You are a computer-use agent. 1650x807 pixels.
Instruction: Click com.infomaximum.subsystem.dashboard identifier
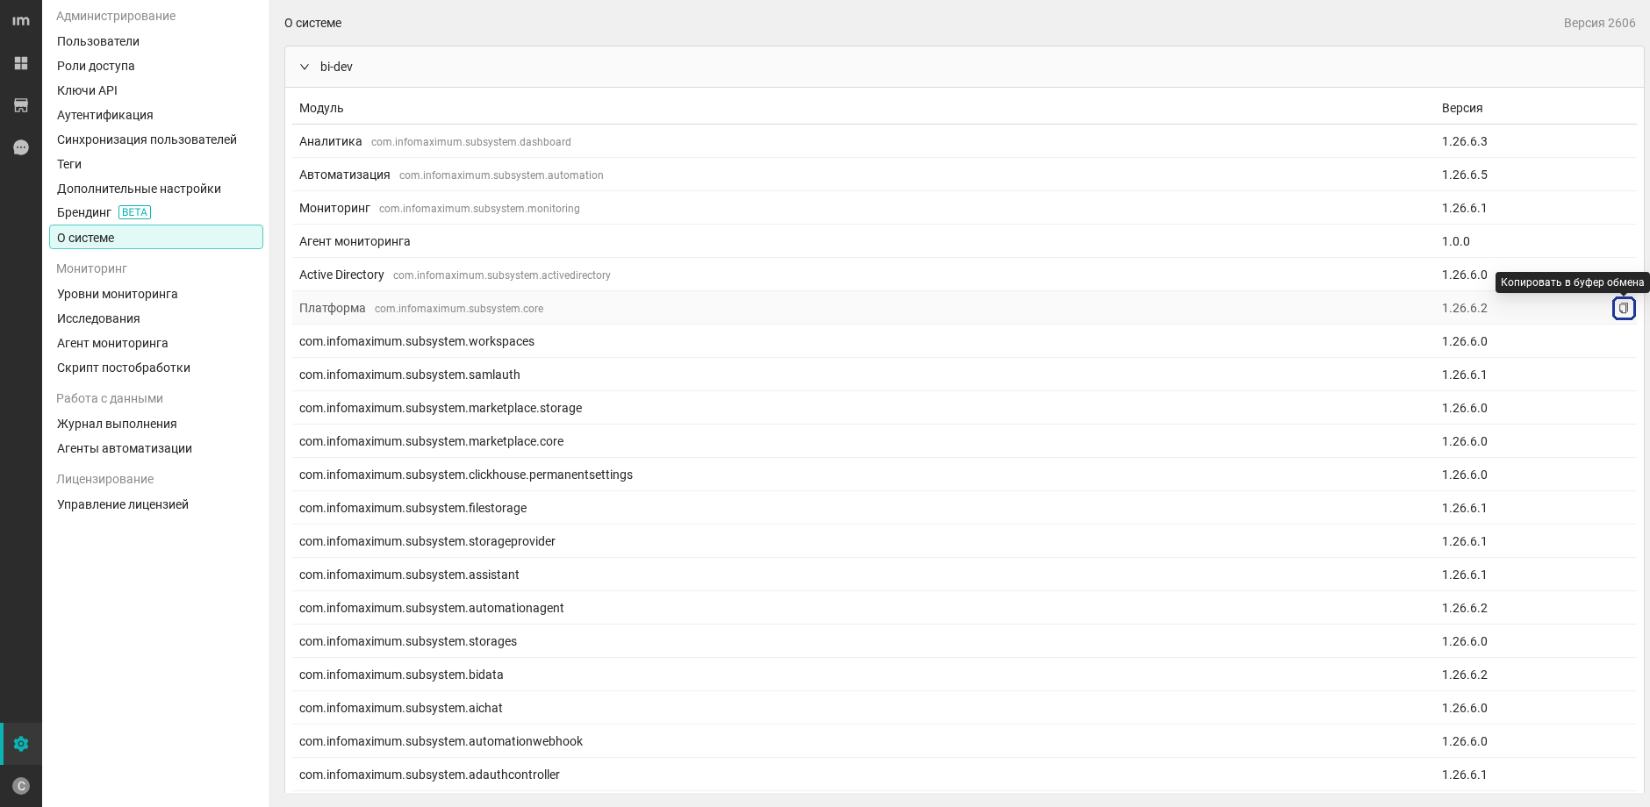471,142
